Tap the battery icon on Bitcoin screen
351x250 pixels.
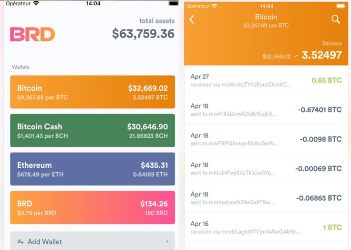pos(341,6)
